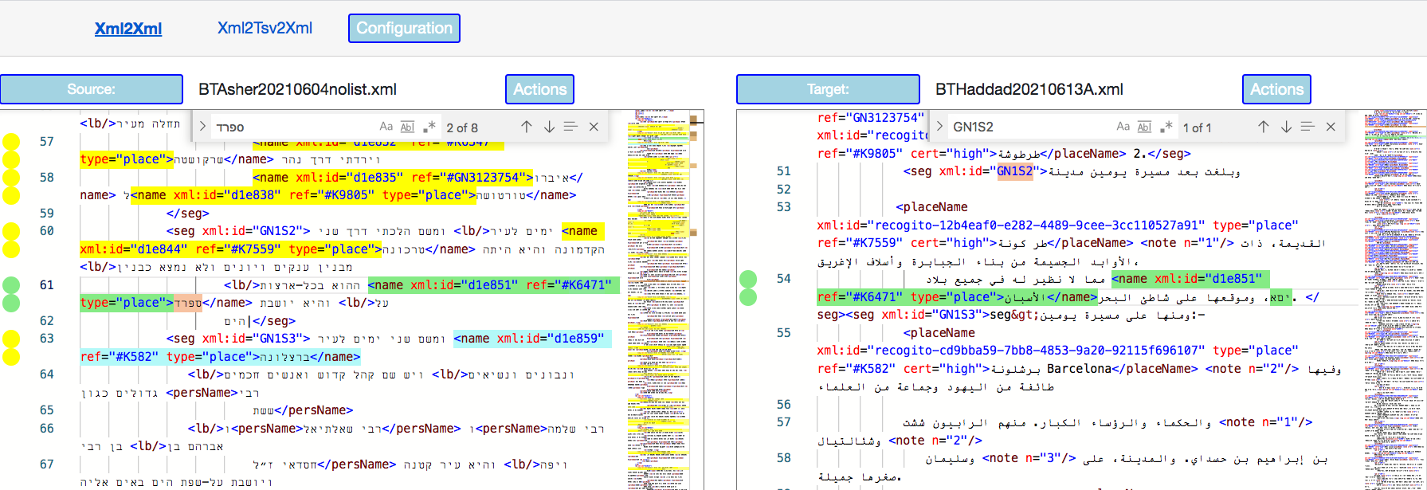Toggle Match Case in Source find widget
Viewport: 1427px width, 490px height.
[386, 127]
